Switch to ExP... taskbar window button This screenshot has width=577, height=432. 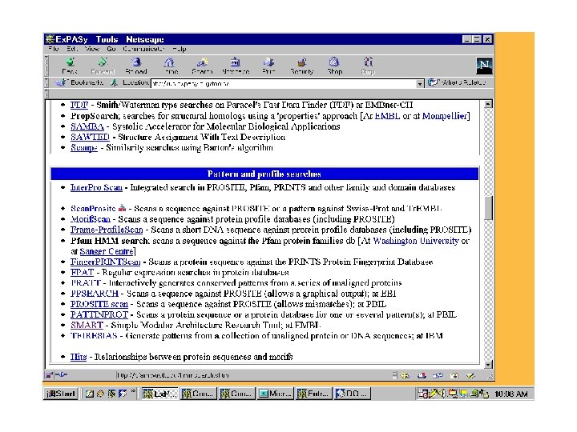(x=160, y=394)
